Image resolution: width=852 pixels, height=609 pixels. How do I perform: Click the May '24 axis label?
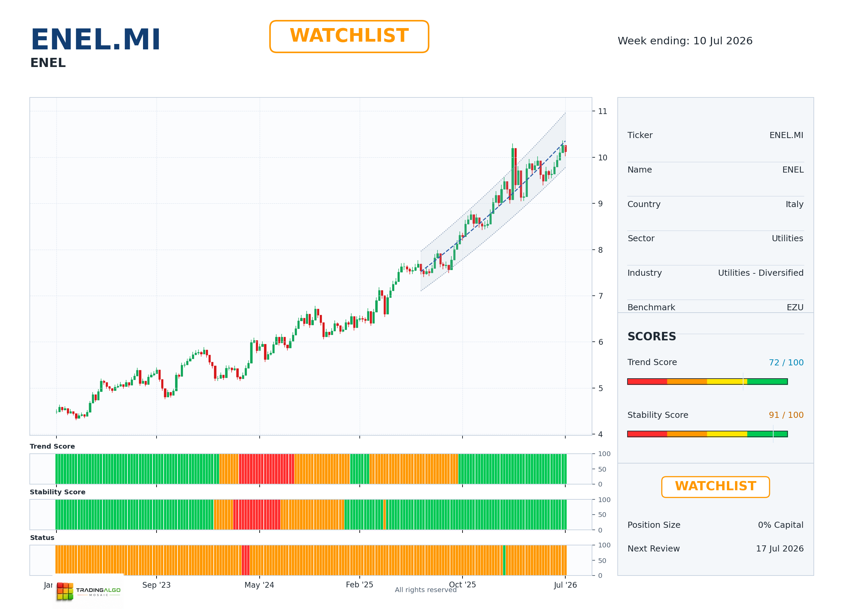tap(259, 585)
